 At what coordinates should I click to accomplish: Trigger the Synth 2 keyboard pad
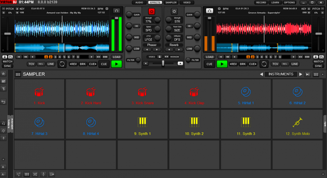coord(194,124)
